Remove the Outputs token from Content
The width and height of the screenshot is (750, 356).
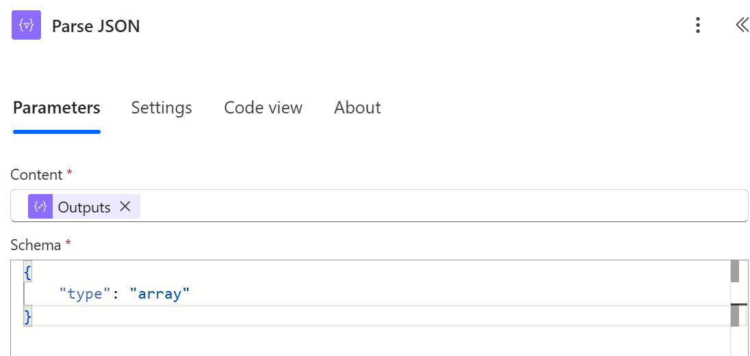125,206
